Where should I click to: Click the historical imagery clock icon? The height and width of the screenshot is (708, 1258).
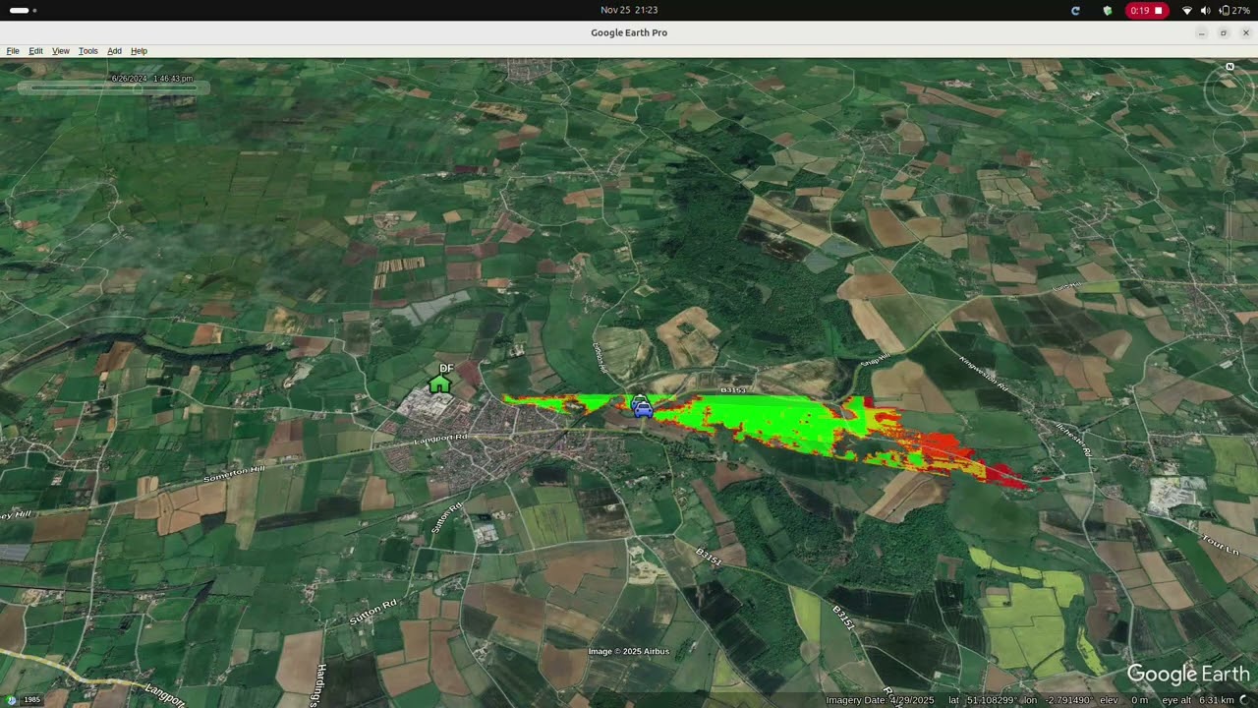(x=12, y=700)
